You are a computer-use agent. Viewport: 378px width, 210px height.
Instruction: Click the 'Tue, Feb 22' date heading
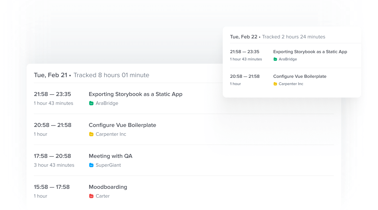pyautogui.click(x=244, y=37)
